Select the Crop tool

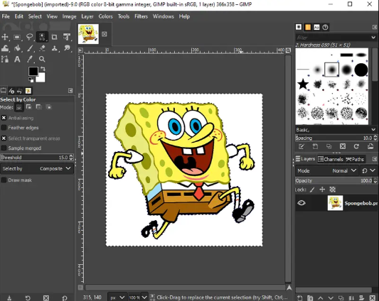54,37
